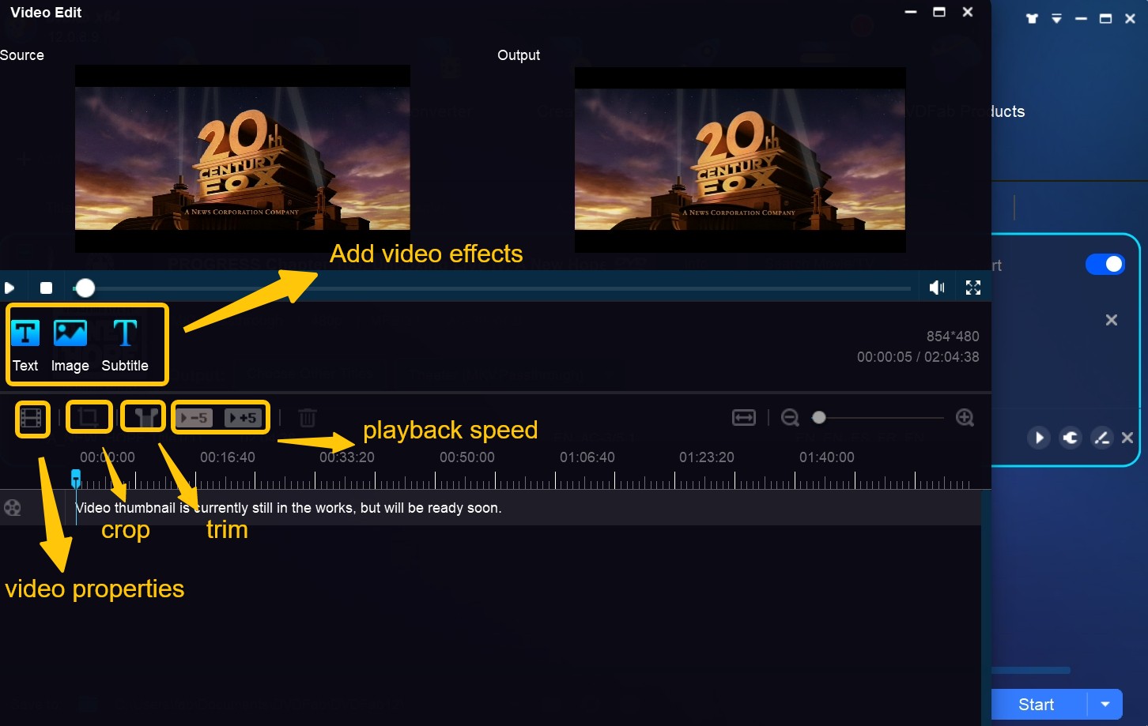Click the 854*480 resolution text
This screenshot has width=1148, height=726.
953,336
